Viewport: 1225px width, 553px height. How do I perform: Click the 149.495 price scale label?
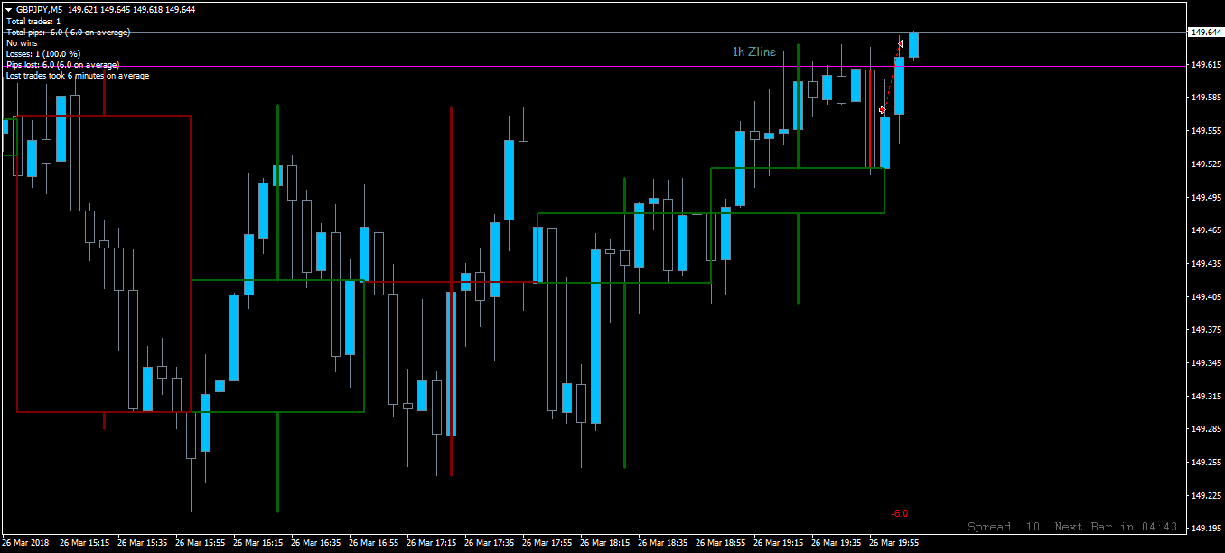pos(1206,197)
